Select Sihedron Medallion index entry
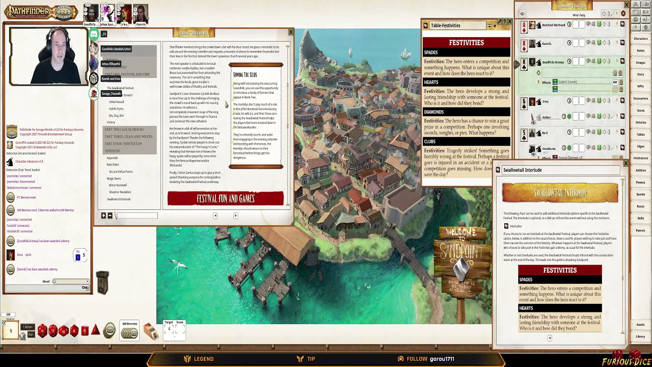 tap(120, 192)
